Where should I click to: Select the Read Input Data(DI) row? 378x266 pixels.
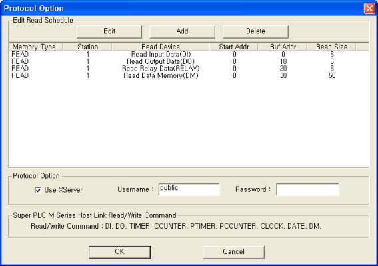coord(189,55)
